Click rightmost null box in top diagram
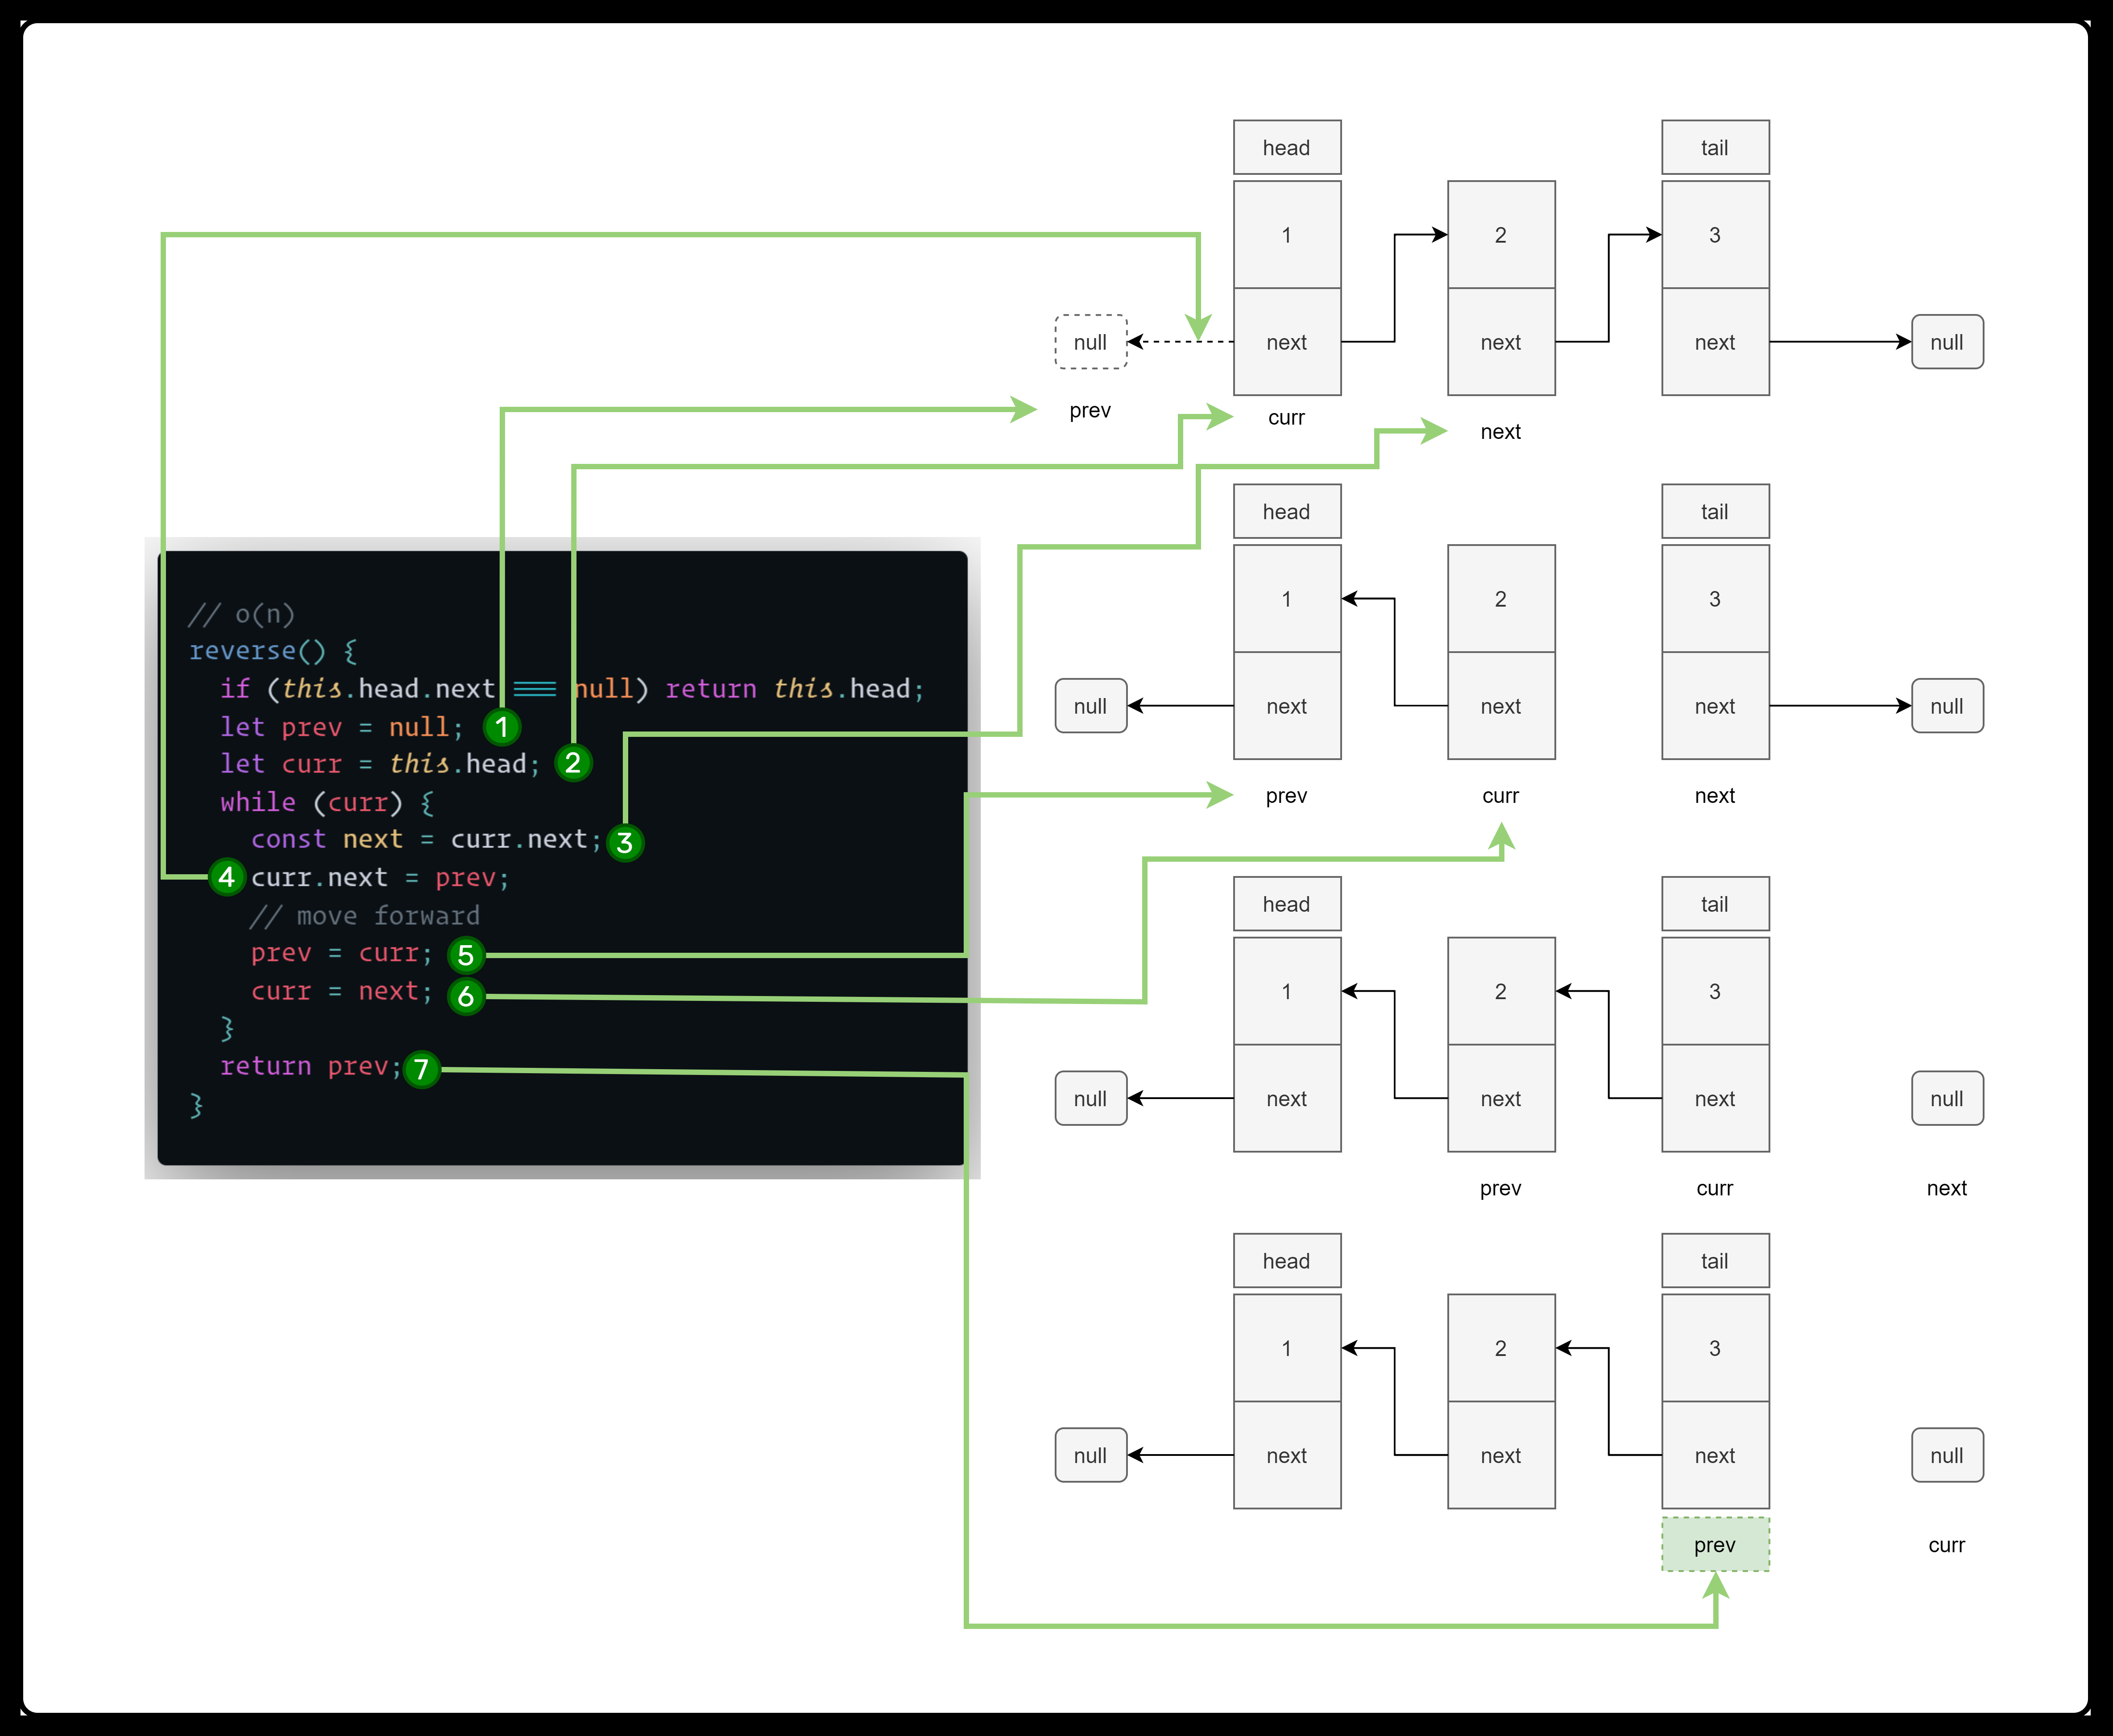 pyautogui.click(x=1946, y=342)
